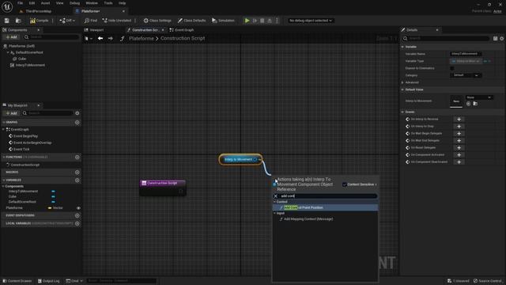Open the debug object selector dropdown
Image resolution: width=506 pixels, height=285 pixels.
point(311,21)
